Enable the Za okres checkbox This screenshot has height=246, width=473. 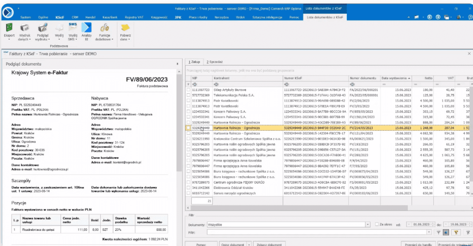(377, 224)
